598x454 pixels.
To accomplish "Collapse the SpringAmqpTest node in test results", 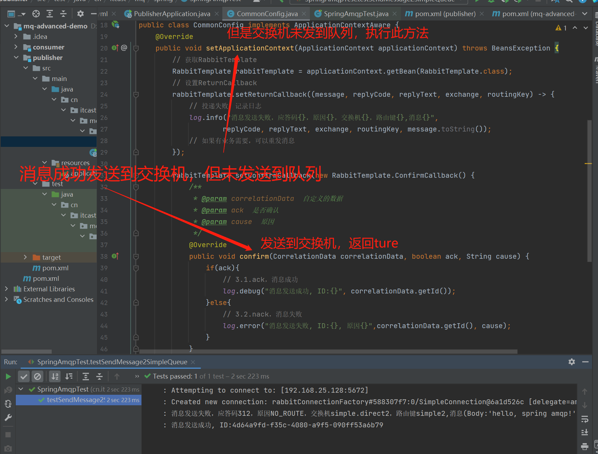I will pyautogui.click(x=20, y=389).
